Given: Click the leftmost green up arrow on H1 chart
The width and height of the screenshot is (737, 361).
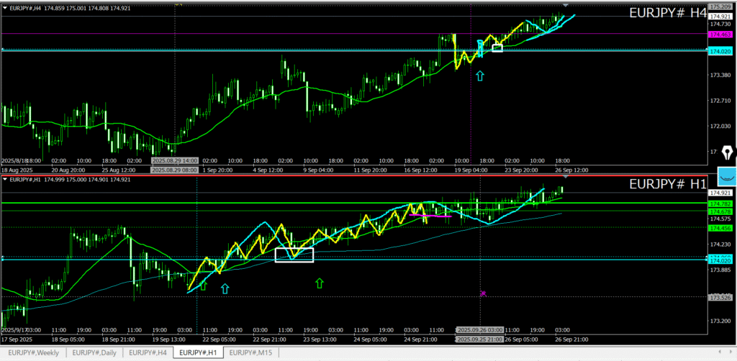Looking at the screenshot, I should 203,285.
